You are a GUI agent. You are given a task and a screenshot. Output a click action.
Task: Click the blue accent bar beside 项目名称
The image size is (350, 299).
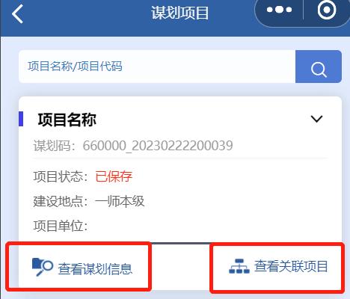(x=21, y=119)
